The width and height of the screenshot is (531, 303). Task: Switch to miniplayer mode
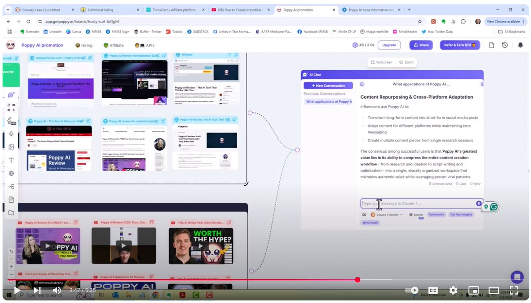point(473,290)
